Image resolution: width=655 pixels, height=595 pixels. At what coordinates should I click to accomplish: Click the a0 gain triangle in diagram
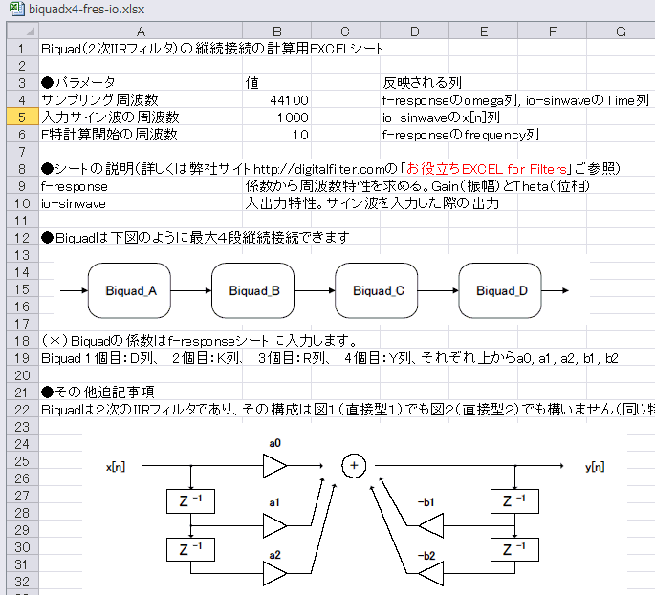pyautogui.click(x=274, y=466)
